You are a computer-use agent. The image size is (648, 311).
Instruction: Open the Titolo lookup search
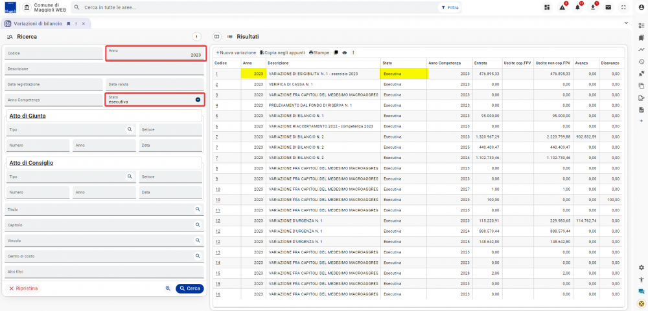[x=198, y=209]
